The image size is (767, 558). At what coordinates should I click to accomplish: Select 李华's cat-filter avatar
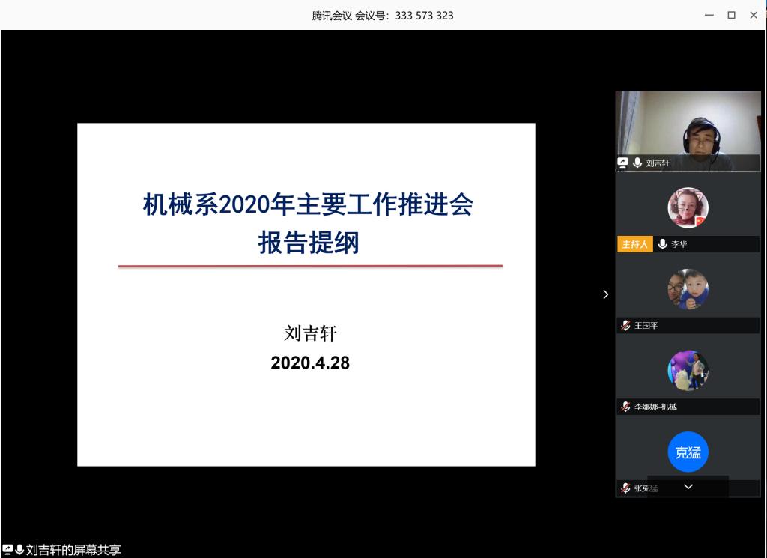pos(688,207)
